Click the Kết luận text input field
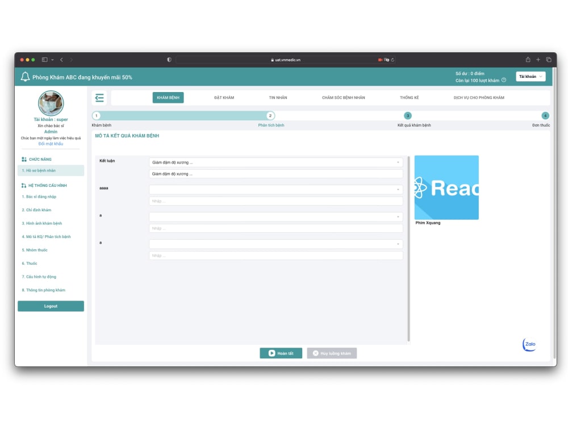 (x=275, y=174)
